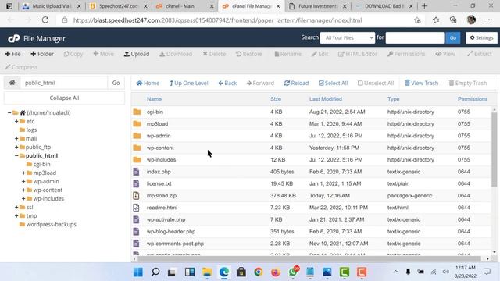The width and height of the screenshot is (500, 281).
Task: Click the Back navigation link
Action: pyautogui.click(x=227, y=84)
